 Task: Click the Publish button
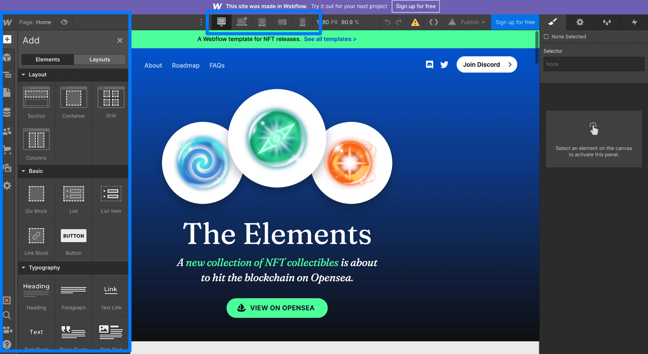pos(472,22)
